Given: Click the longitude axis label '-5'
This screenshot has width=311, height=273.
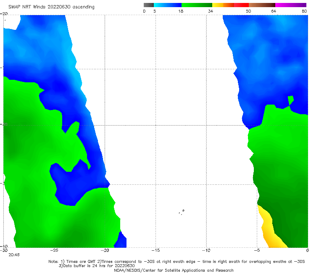Looking at the screenshot, I should (257, 250).
